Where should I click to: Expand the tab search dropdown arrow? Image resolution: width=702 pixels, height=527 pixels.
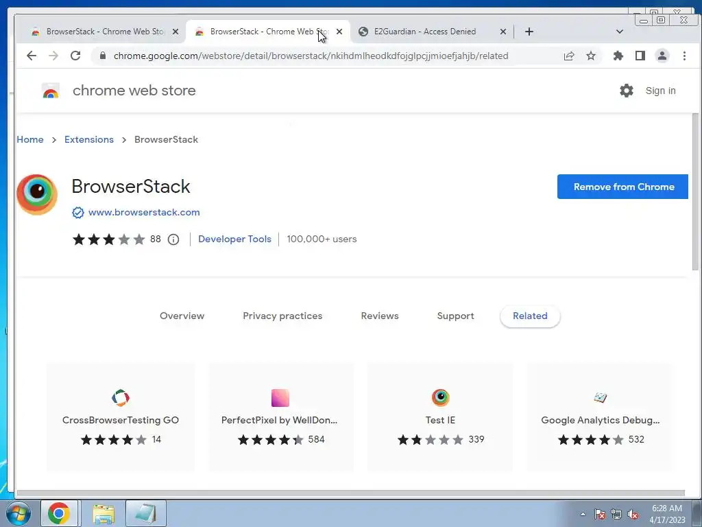(620, 32)
